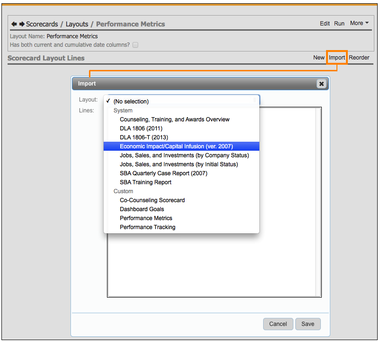Pick Performance Tracking layout
The image size is (380, 342).
click(x=147, y=227)
